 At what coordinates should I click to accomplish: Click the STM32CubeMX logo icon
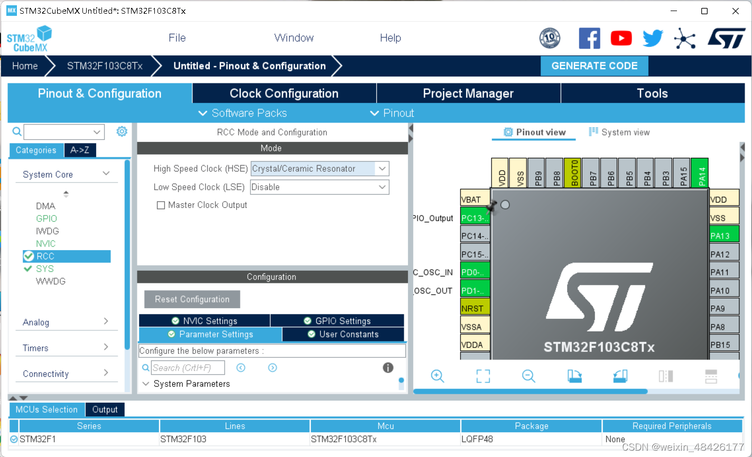[30, 39]
